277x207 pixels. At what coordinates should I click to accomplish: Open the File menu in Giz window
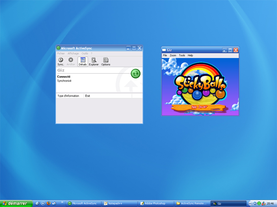click(165, 55)
